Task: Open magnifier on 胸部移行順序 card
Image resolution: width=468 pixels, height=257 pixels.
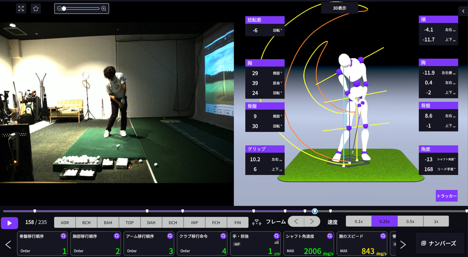Action: coord(117,236)
